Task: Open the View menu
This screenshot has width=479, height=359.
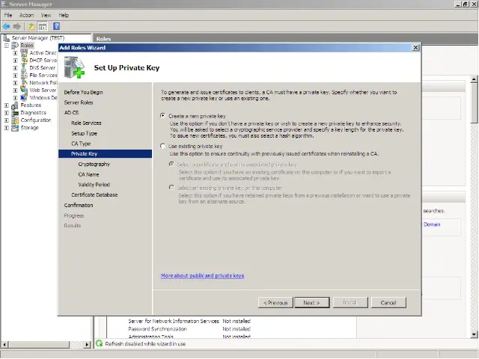Action: (x=46, y=15)
